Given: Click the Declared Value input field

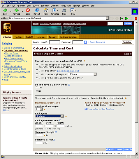Looking at the screenshot, I should 39,143.
